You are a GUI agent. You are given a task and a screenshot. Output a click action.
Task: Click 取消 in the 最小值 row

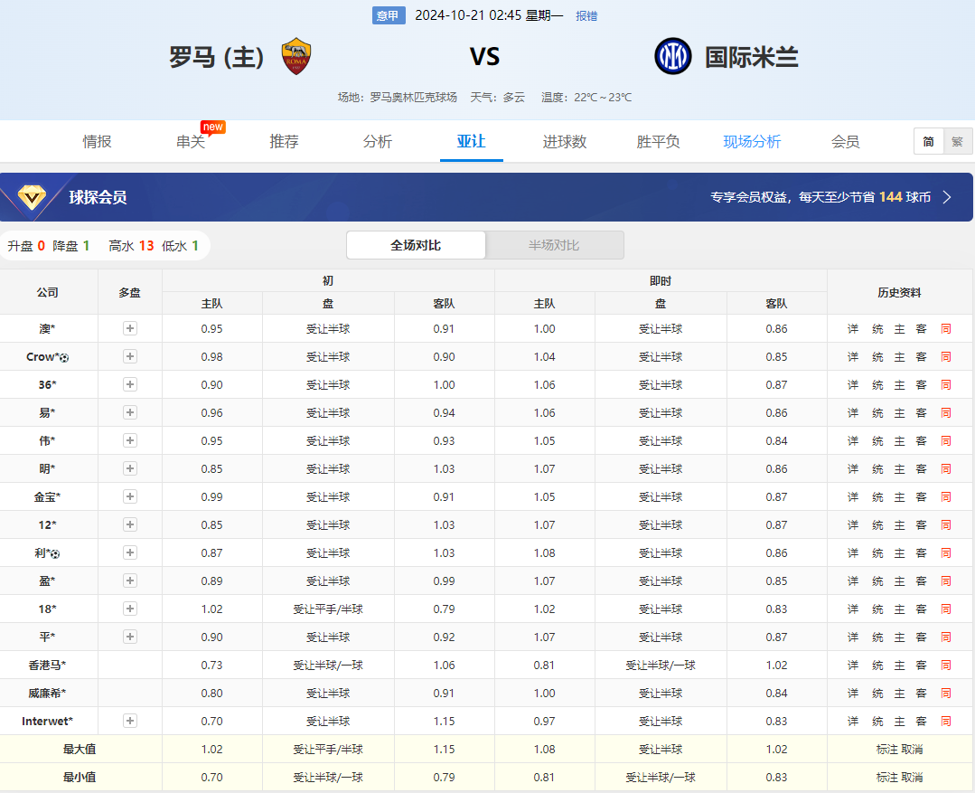pos(912,778)
